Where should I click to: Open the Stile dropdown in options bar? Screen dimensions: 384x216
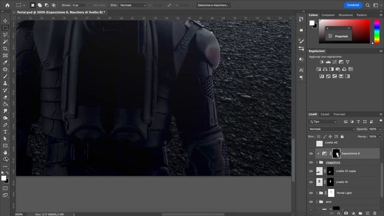133,5
